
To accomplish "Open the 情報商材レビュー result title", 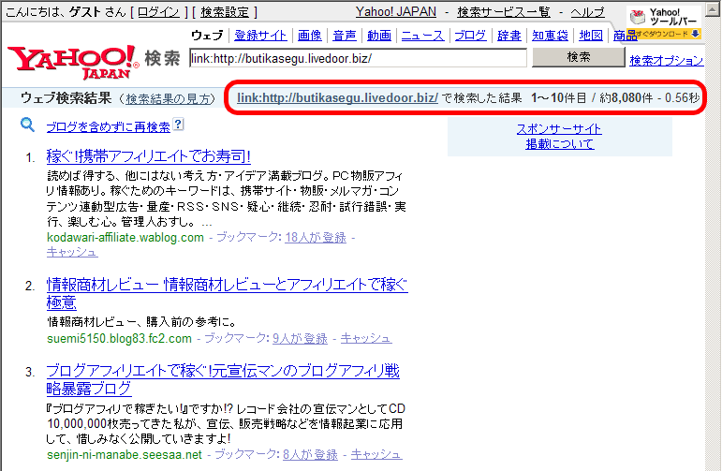I will [227, 293].
